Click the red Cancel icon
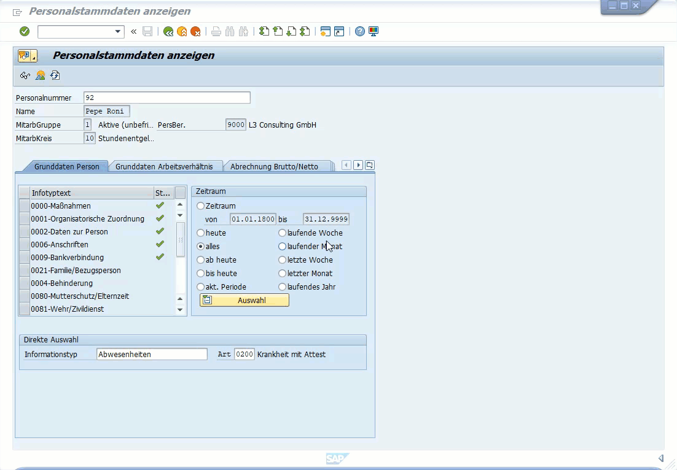 [x=195, y=31]
